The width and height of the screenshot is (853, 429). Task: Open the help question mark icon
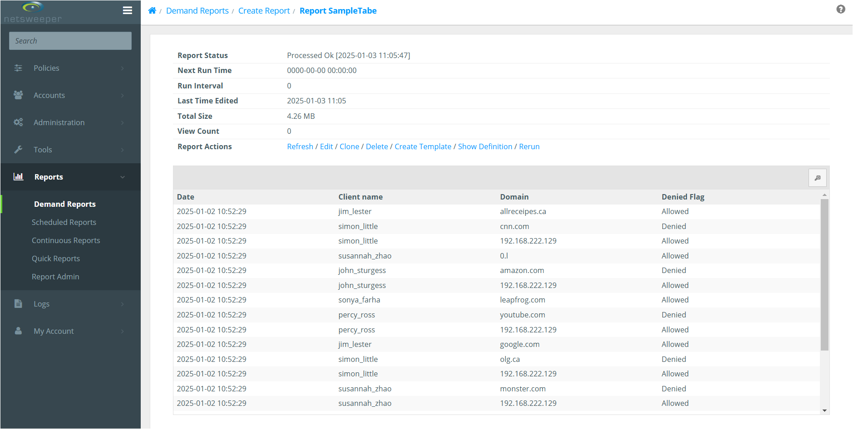pos(841,9)
